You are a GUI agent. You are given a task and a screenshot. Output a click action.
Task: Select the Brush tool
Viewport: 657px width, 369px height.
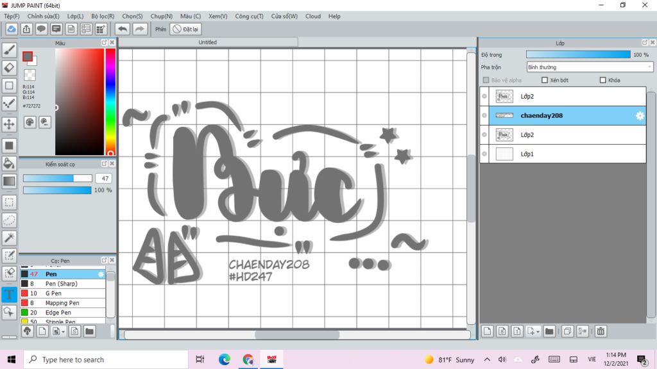pos(9,50)
